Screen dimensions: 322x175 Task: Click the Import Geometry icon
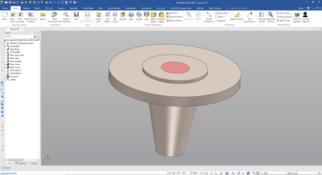[x=66, y=15]
